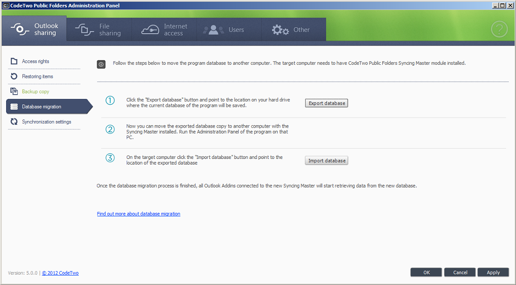Viewport: 516px width, 285px height.
Task: Click the File sharing tab icon
Action: (84, 30)
